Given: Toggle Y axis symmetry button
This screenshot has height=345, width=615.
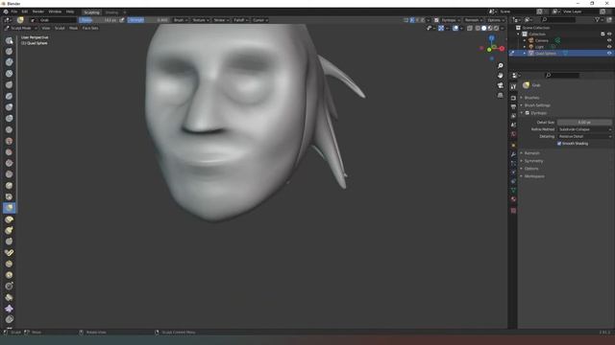Looking at the screenshot, I should coord(417,20).
